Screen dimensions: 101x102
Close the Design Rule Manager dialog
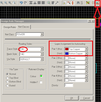pos(93,21)
